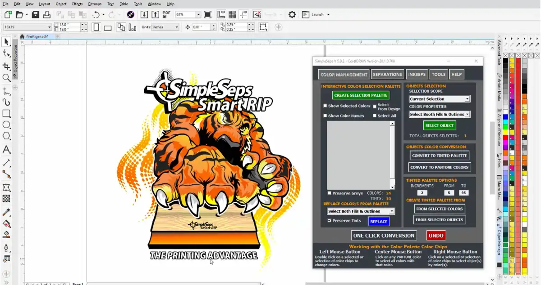Tick the Select All checkbox
541x285 pixels.
375,116
